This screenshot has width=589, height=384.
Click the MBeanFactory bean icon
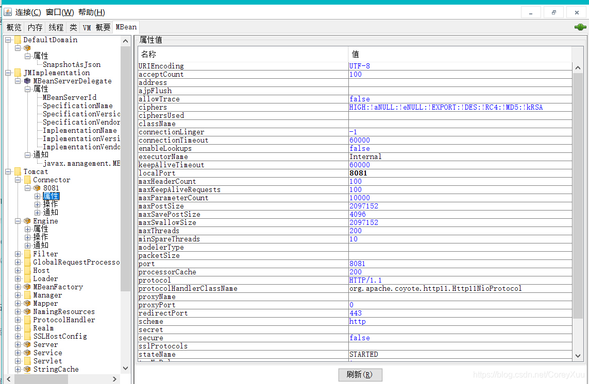27,287
